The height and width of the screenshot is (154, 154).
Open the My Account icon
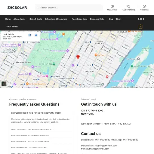pos(112,6)
